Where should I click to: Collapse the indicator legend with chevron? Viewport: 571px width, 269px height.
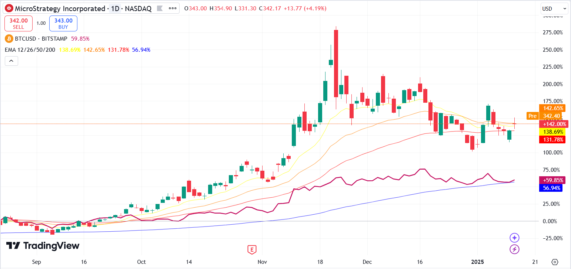tap(11, 61)
